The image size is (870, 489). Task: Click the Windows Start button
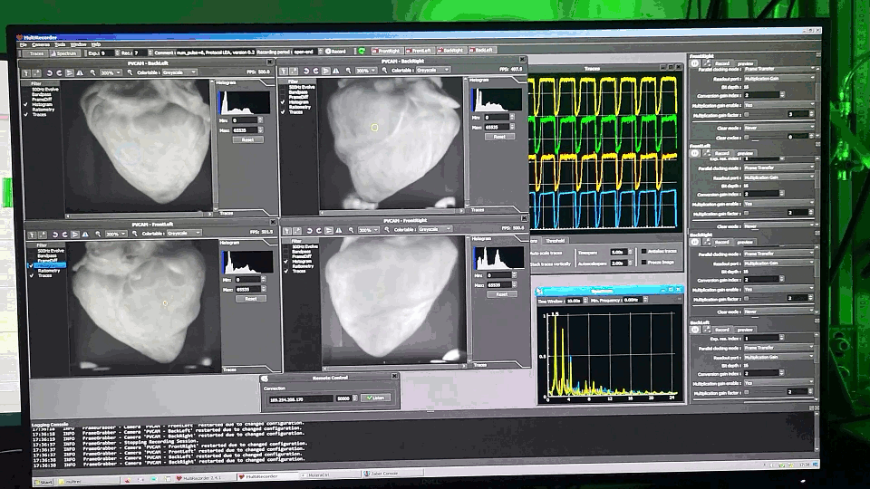[43, 482]
